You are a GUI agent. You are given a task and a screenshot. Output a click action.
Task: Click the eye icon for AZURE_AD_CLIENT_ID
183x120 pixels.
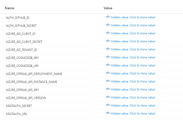[108, 33]
